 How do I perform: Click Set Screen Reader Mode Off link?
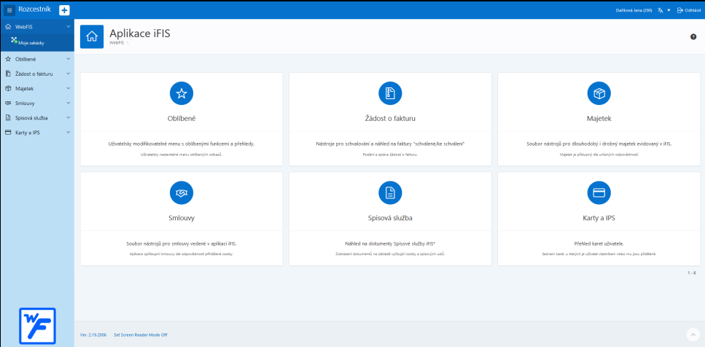click(140, 335)
